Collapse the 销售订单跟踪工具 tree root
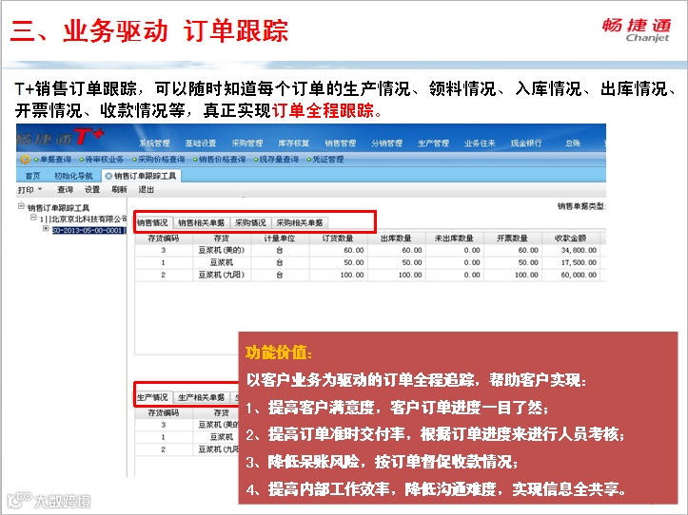This screenshot has width=688, height=515. pyautogui.click(x=21, y=205)
